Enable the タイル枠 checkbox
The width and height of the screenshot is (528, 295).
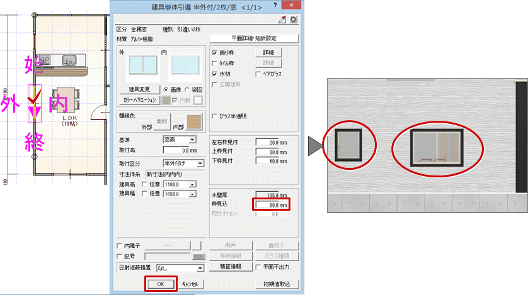click(x=214, y=63)
